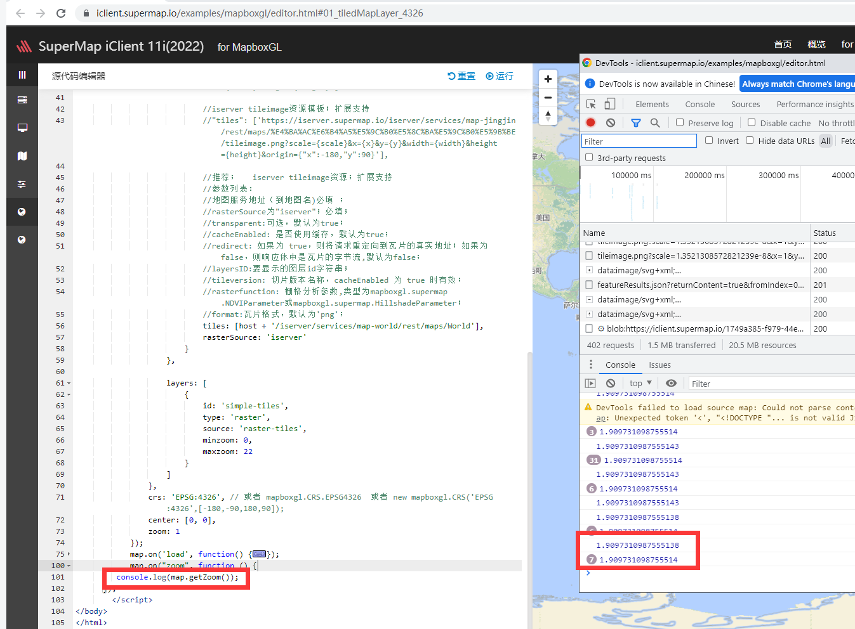Screen dimensions: 855x629
Task: Focus the network Filter input field
Action: pyautogui.click(x=639, y=141)
